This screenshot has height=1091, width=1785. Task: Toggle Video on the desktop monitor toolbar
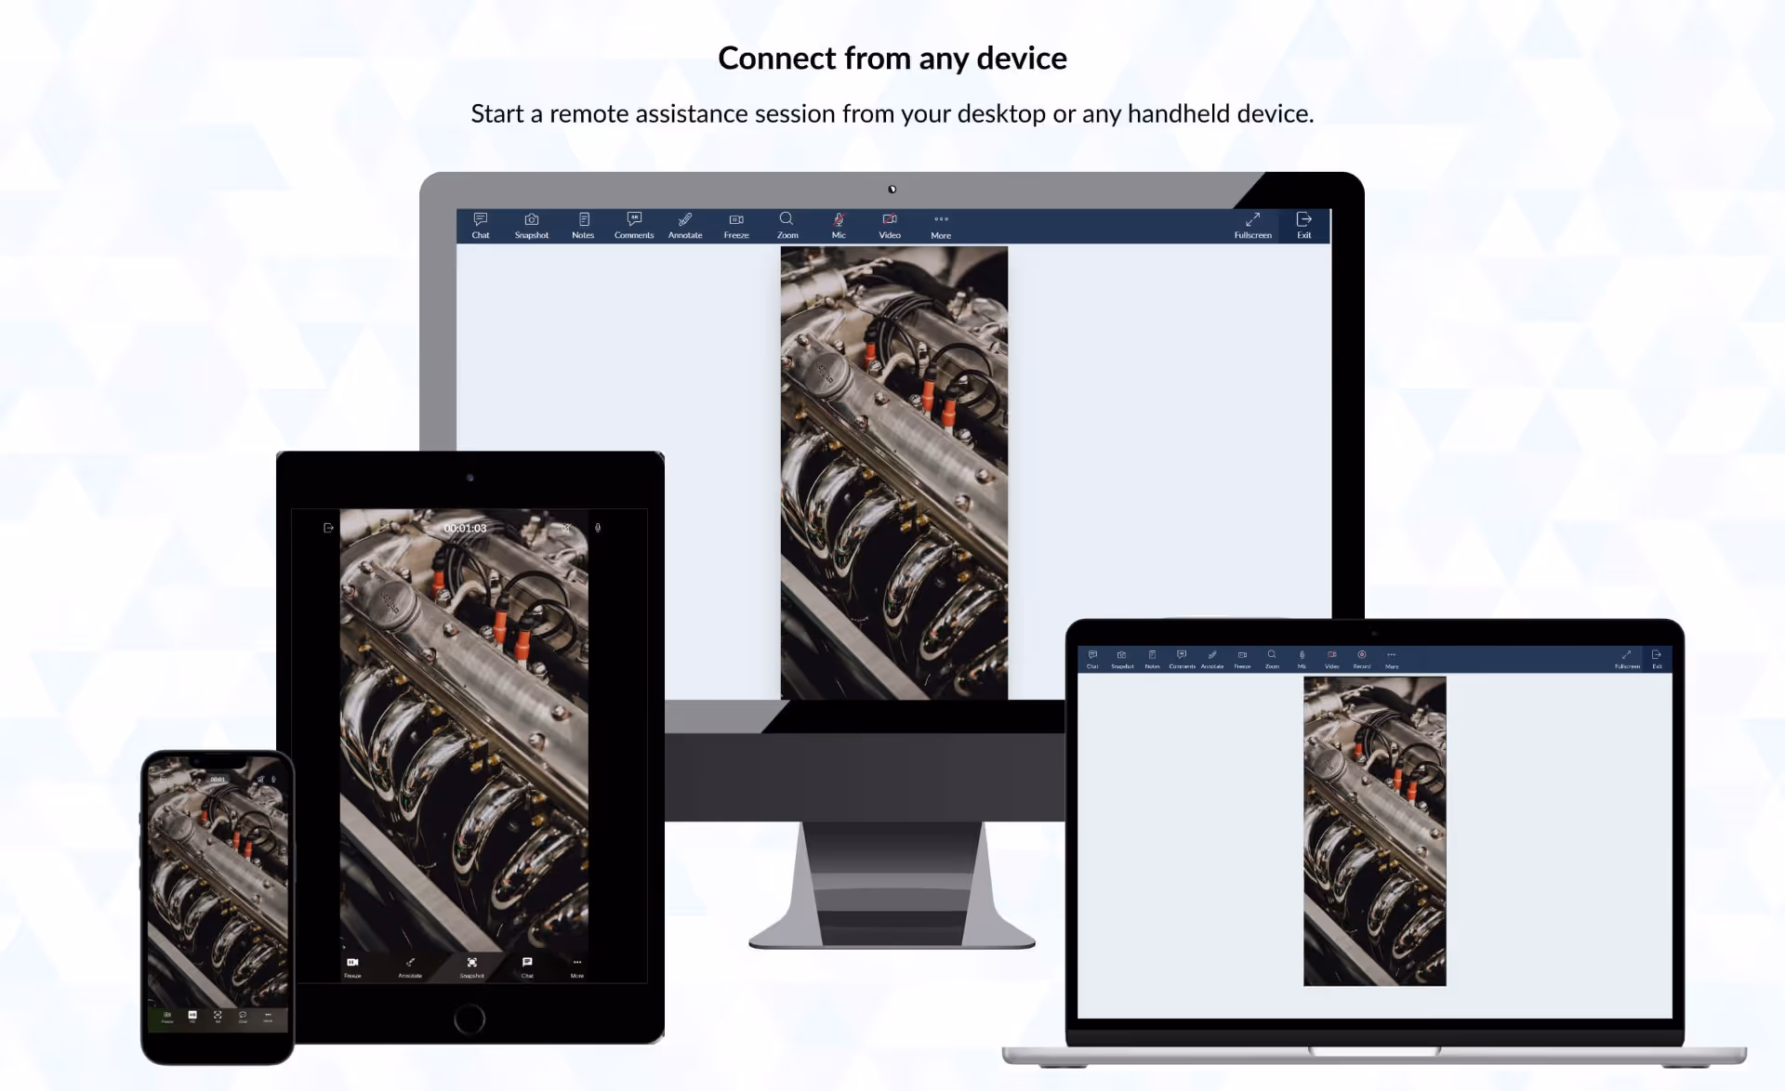[x=890, y=226]
